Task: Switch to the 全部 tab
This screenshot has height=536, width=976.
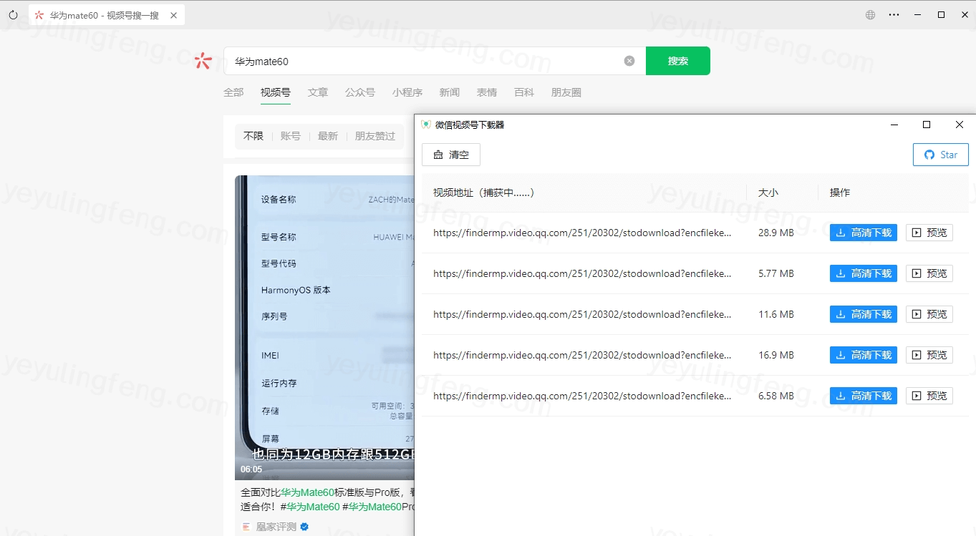Action: [233, 92]
